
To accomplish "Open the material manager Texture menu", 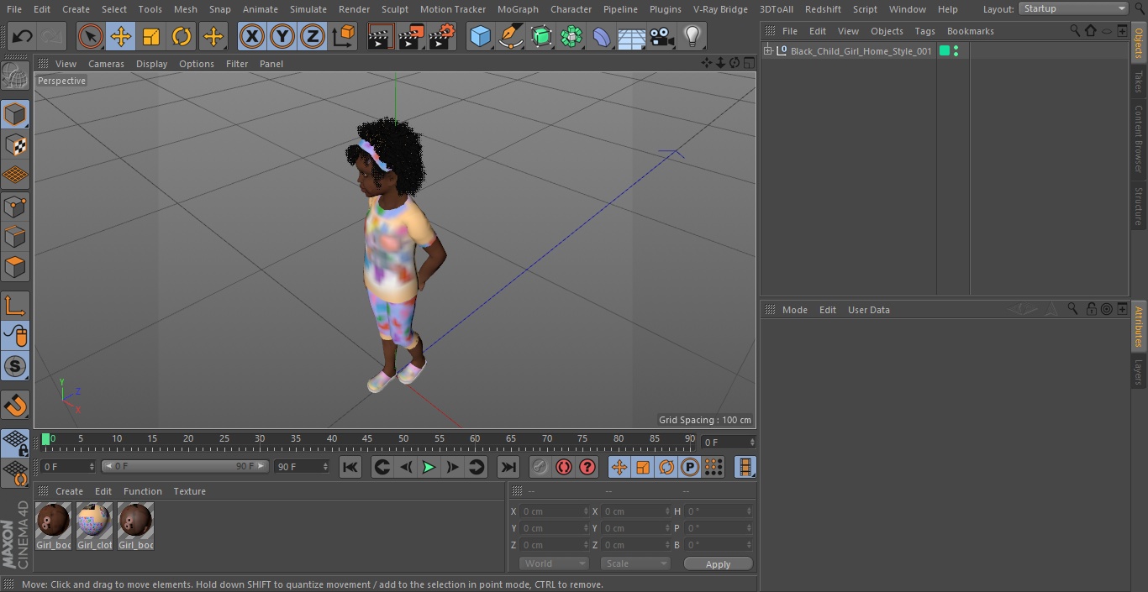I will point(189,491).
